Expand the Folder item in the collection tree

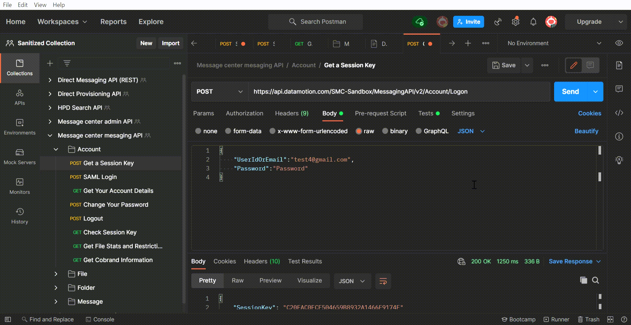tap(56, 287)
